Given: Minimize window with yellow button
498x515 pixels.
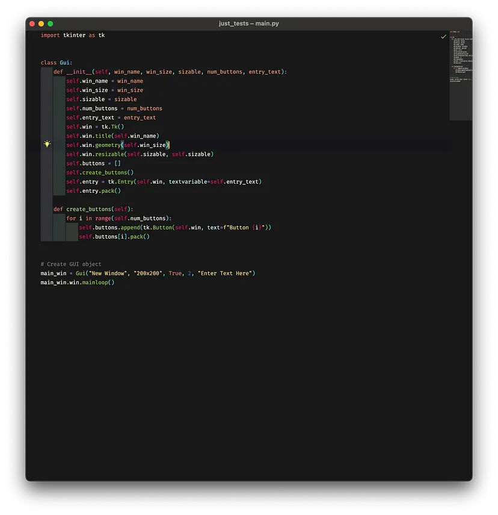Looking at the screenshot, I should 41,23.
